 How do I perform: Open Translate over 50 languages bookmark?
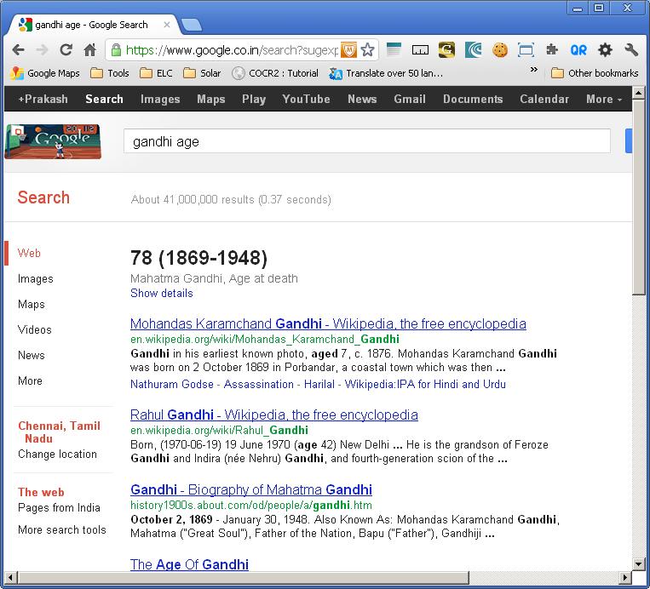386,73
